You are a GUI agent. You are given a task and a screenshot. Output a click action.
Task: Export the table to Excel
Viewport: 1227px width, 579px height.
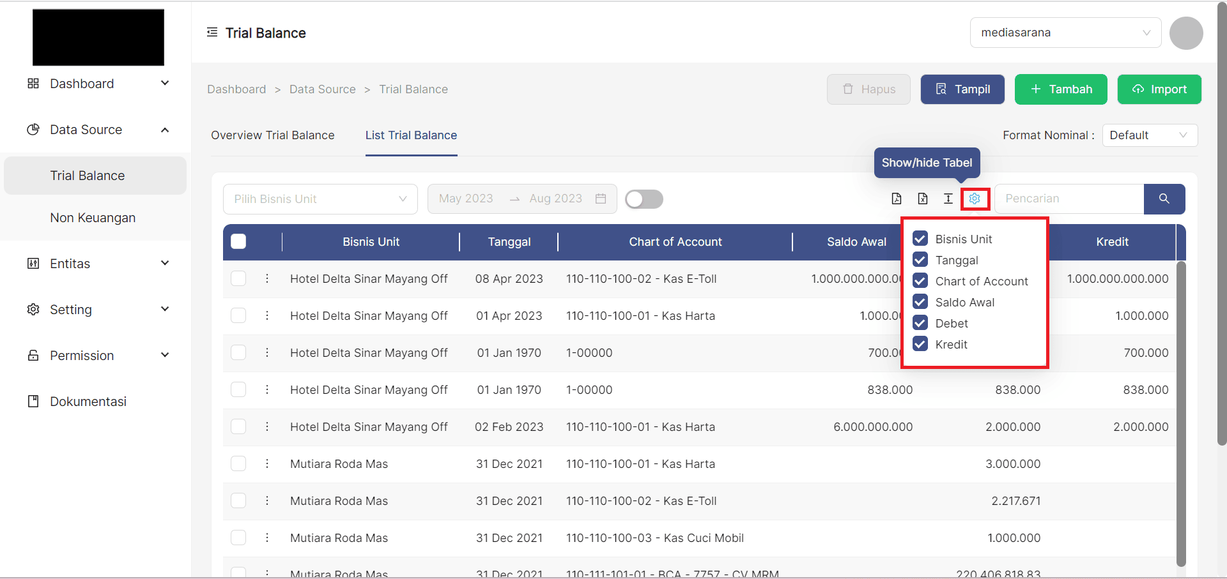point(922,199)
